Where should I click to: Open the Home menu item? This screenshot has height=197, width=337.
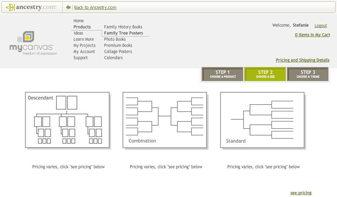[x=79, y=21]
